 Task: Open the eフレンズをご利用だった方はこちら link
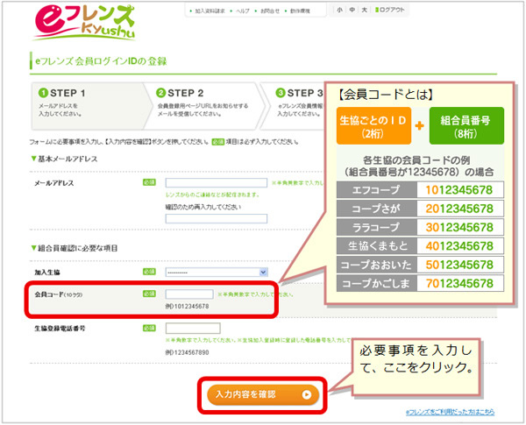[x=451, y=412]
